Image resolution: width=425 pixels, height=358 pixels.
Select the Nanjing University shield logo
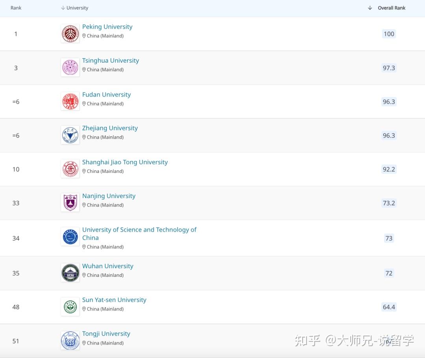(x=70, y=202)
